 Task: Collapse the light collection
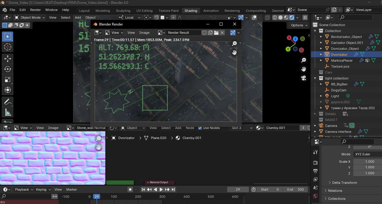coord(315,78)
